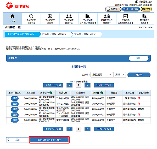The width and height of the screenshot is (157, 149).
Task: Click 表示内容をまとめて操作 button
Action: 49,140
